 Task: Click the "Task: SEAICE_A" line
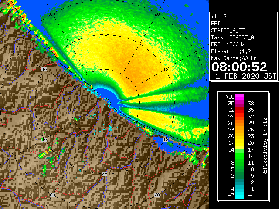232,37
